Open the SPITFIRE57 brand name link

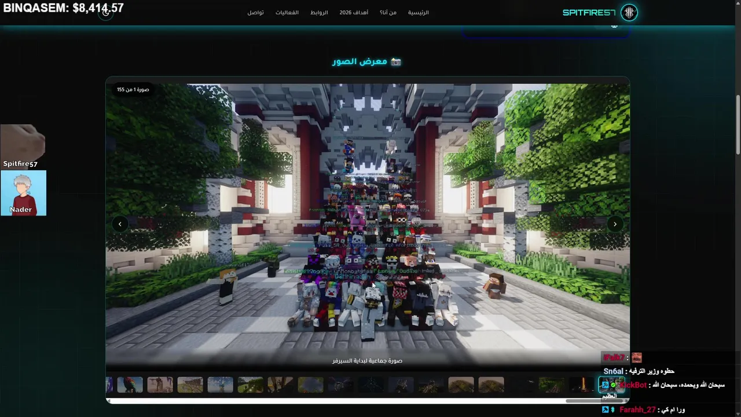click(x=589, y=13)
